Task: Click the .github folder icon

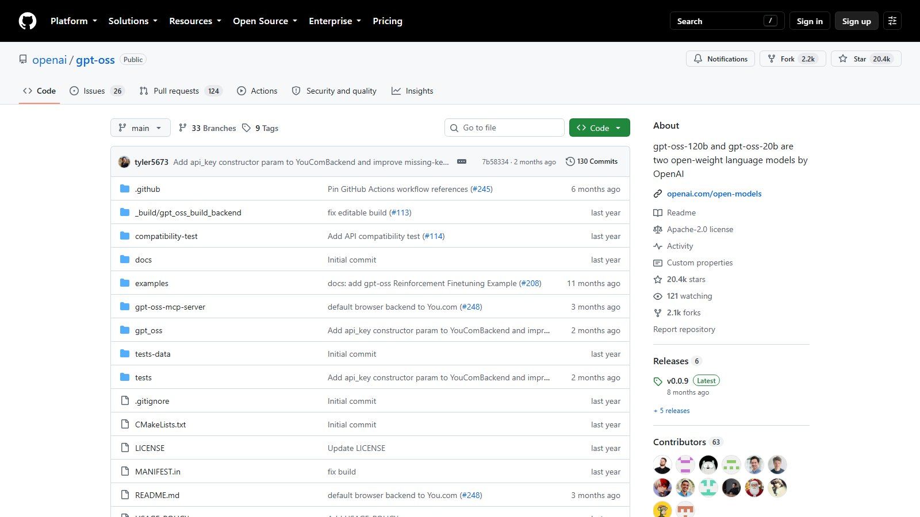Action: point(125,188)
